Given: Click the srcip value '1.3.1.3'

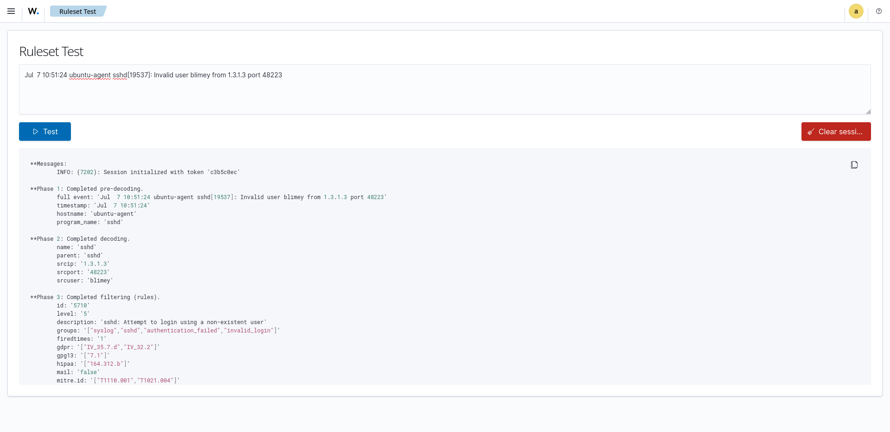Looking at the screenshot, I should (95, 264).
